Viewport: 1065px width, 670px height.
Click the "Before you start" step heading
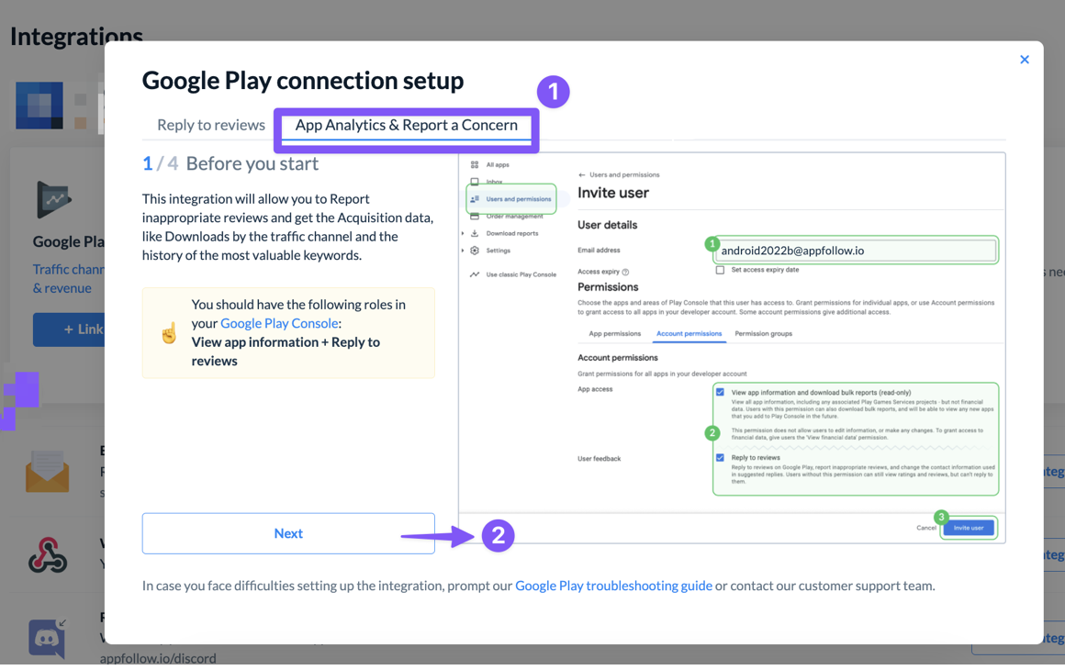(x=252, y=163)
